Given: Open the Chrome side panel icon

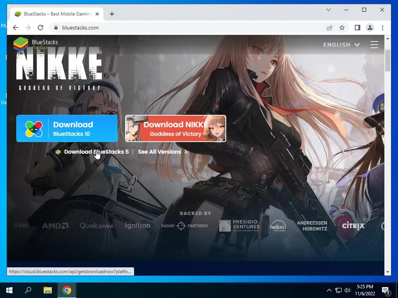Looking at the screenshot, I should point(358,28).
